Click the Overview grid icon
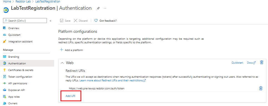The height and width of the screenshot is (106, 268). [5, 28]
